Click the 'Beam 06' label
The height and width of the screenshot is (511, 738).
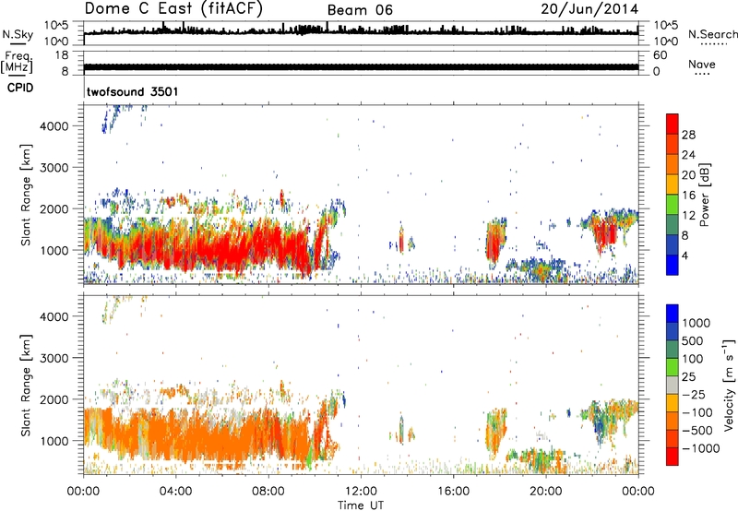click(x=360, y=10)
